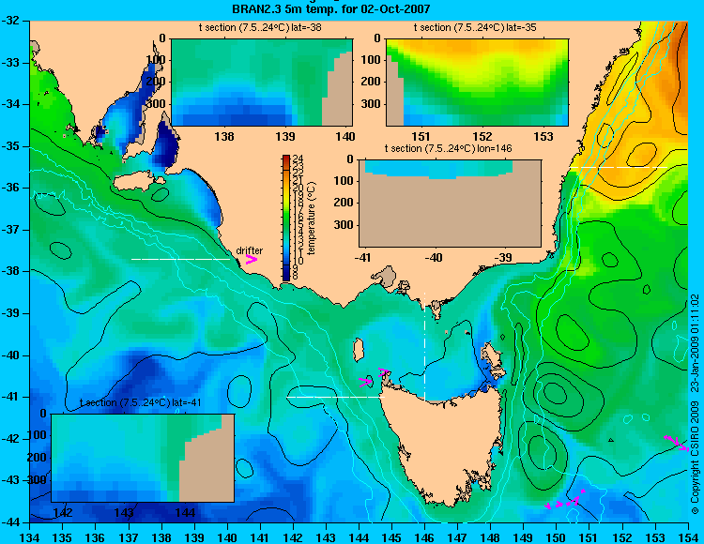
Task: Click main latitude axis label -42
Action: point(10,439)
